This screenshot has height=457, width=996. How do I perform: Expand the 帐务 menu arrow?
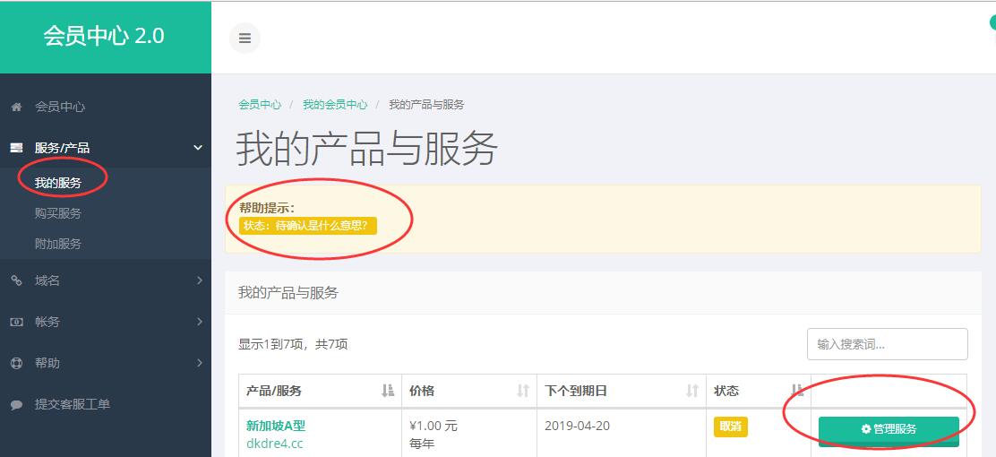click(200, 323)
